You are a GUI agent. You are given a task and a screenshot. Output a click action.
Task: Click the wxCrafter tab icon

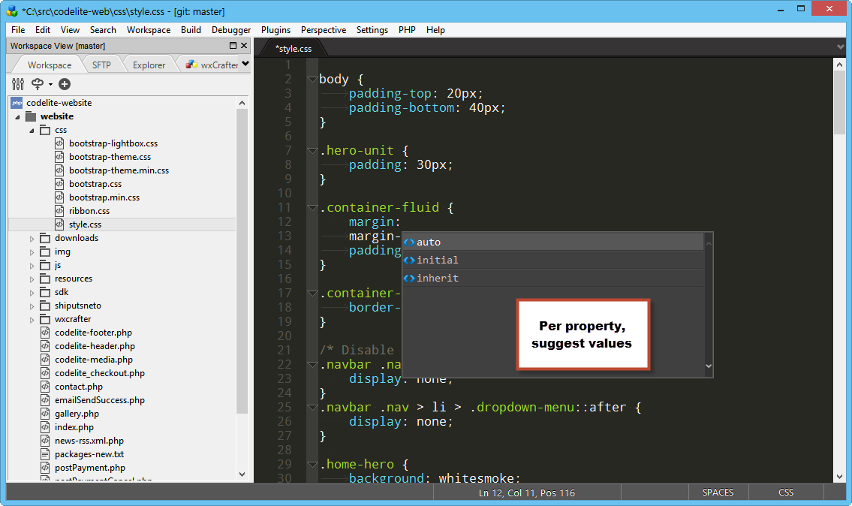click(191, 65)
